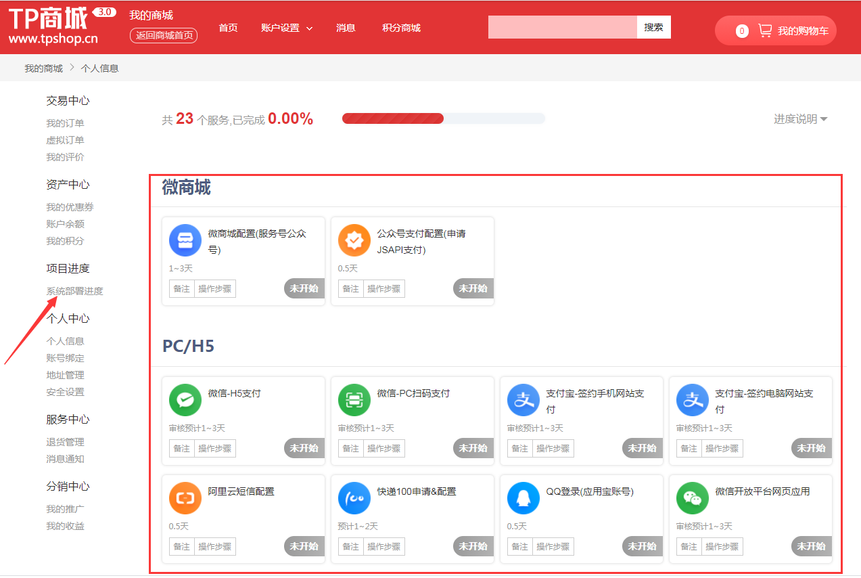The image size is (861, 578).
Task: Go to 首页 in the top navigation
Action: [x=228, y=28]
